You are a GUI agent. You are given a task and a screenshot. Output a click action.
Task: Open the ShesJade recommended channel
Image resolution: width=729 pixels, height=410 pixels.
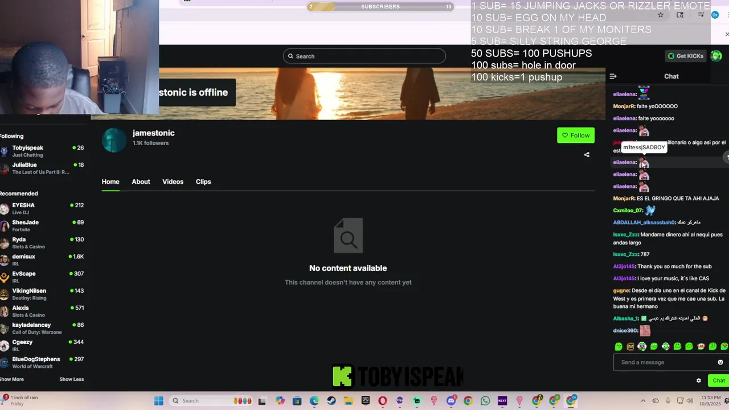[42, 225]
